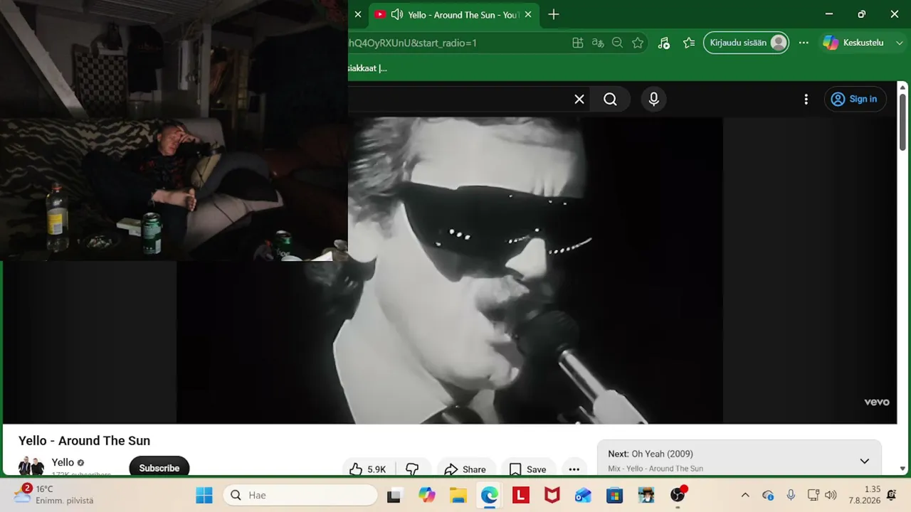Share the video

tap(465, 469)
